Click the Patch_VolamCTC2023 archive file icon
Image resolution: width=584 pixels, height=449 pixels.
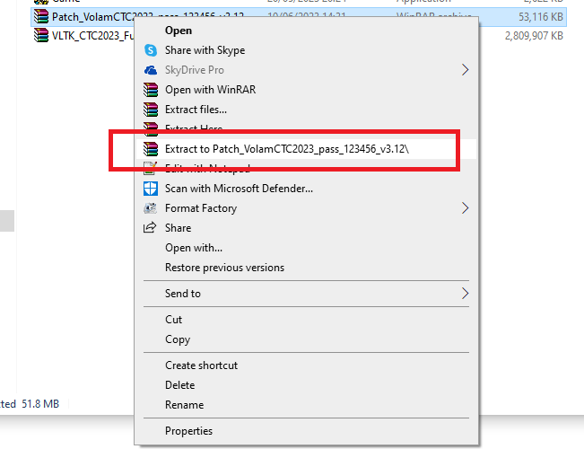41,16
